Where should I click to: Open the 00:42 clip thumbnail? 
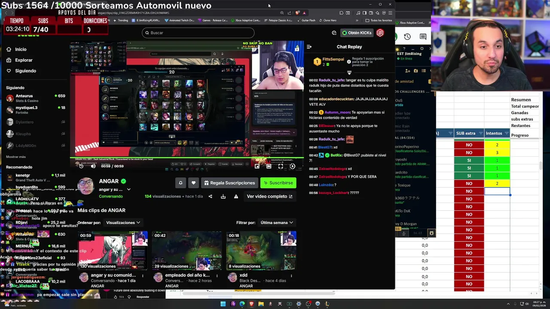point(187,251)
